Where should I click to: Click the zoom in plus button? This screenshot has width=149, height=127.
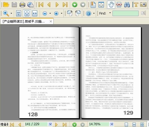pos(56,13)
